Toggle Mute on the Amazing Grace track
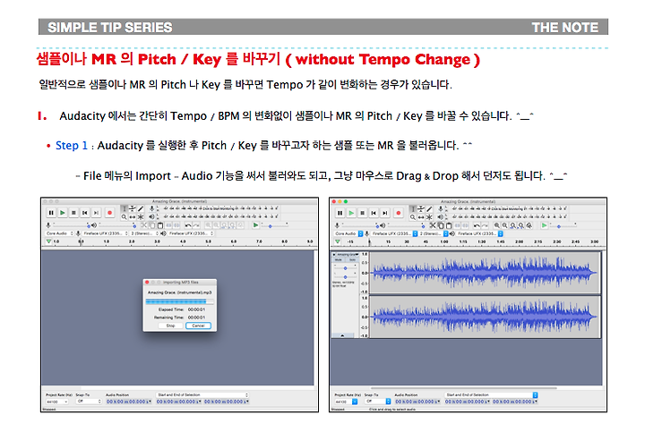 pos(338,259)
